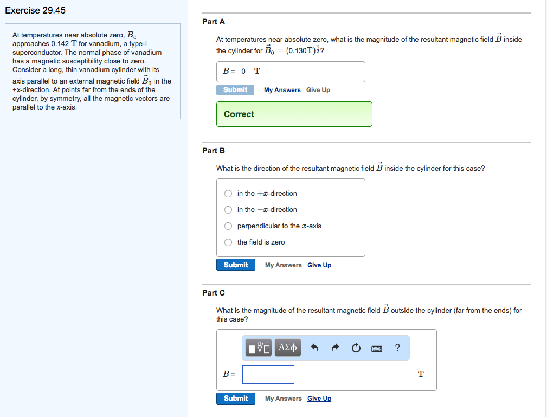Click the Correct confirmation banner

pyautogui.click(x=294, y=114)
